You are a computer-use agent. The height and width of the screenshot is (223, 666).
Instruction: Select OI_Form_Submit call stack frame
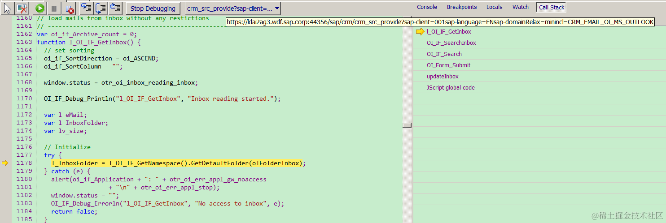point(448,65)
